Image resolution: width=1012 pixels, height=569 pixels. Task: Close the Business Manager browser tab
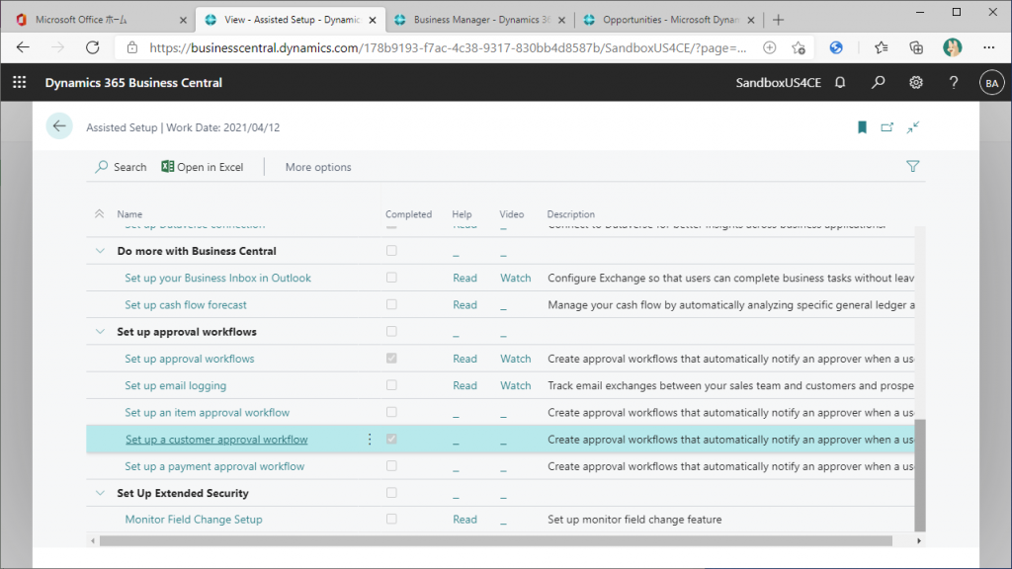[x=561, y=20]
